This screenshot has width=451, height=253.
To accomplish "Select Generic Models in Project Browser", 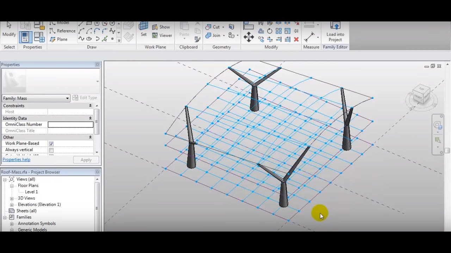I will 32,229.
